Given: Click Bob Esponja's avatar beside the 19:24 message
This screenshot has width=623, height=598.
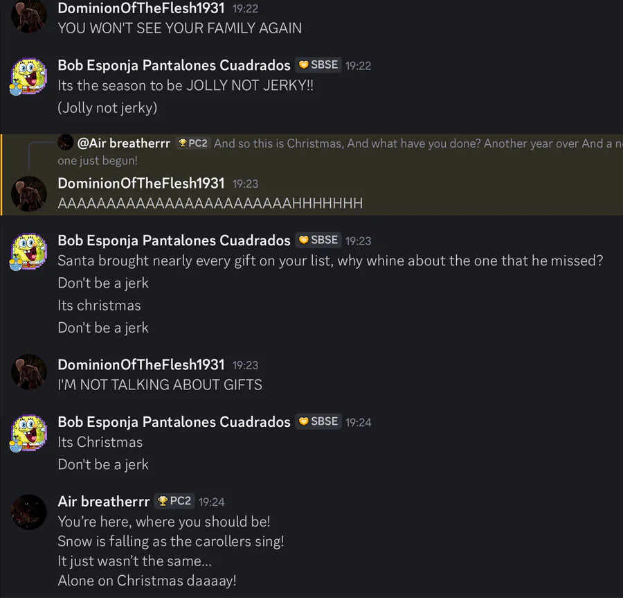Looking at the screenshot, I should tap(28, 433).
